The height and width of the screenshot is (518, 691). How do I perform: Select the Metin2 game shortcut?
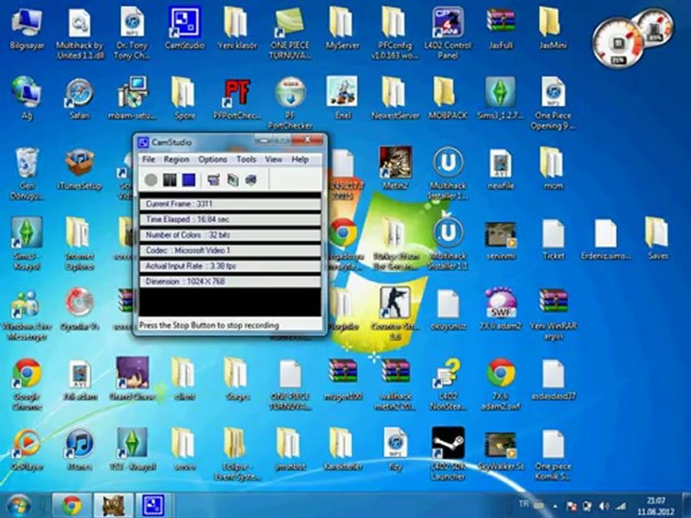pyautogui.click(x=395, y=168)
